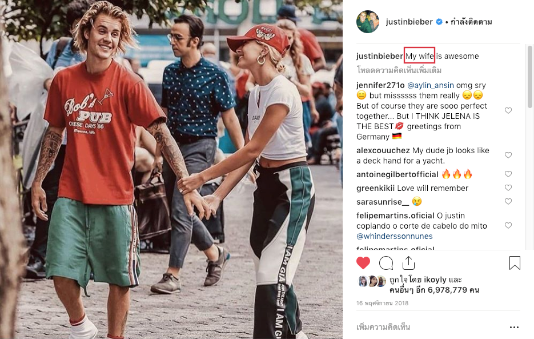Load more comments link
The height and width of the screenshot is (339, 534).
(399, 70)
